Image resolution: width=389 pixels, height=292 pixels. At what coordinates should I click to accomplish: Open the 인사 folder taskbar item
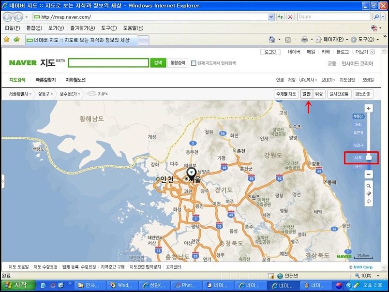90,285
